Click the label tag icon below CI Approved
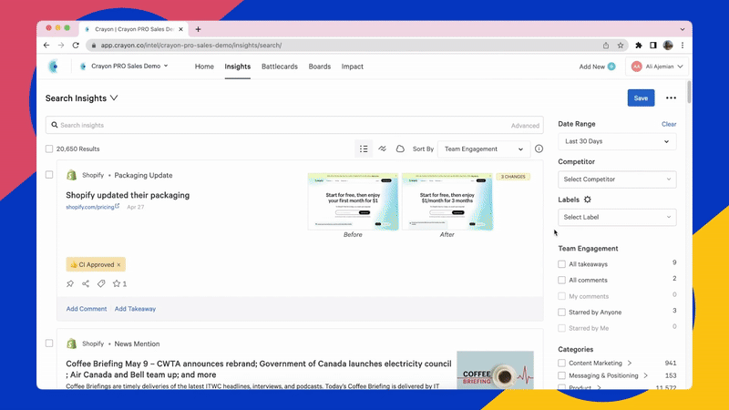This screenshot has height=410, width=729. pyautogui.click(x=101, y=283)
